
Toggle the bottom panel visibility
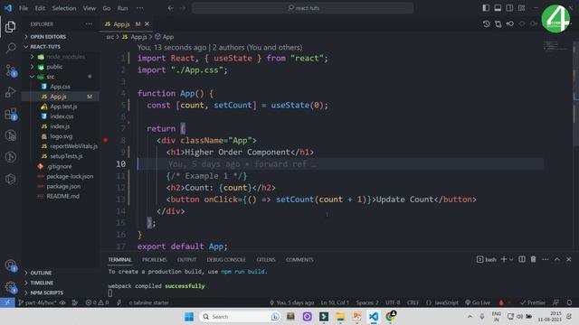pyautogui.click(x=498, y=8)
